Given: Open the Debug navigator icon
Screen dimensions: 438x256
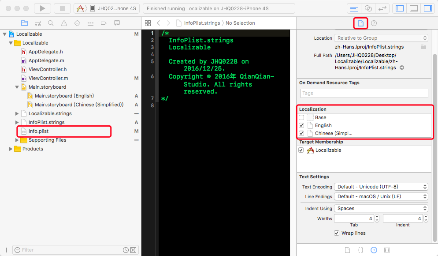Looking at the screenshot, I should coord(91,23).
